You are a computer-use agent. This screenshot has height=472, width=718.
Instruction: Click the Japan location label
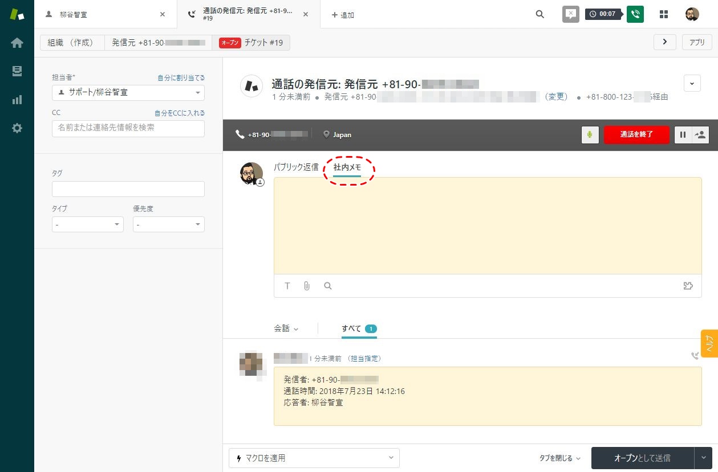click(337, 135)
